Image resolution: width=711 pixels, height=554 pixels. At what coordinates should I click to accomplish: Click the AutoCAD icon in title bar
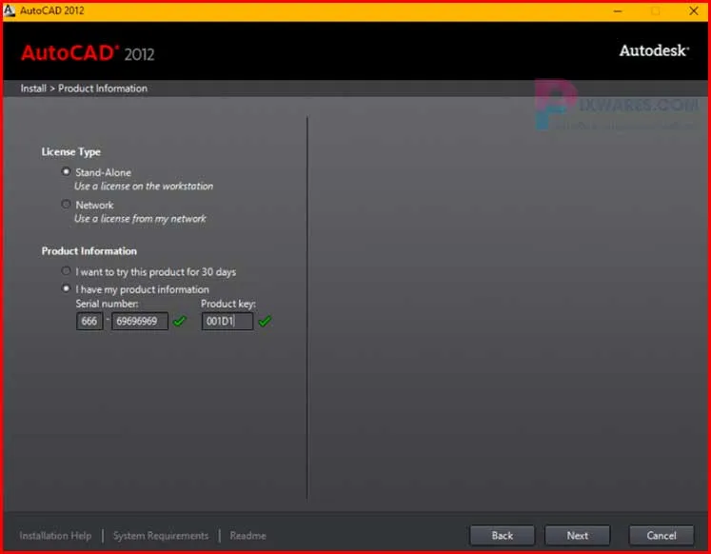tap(10, 10)
